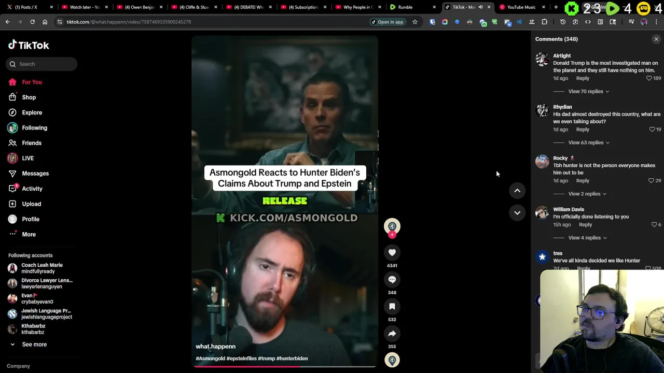This screenshot has height=373, width=664.
Task: Open the what.happenn creator link
Action: coord(215,347)
